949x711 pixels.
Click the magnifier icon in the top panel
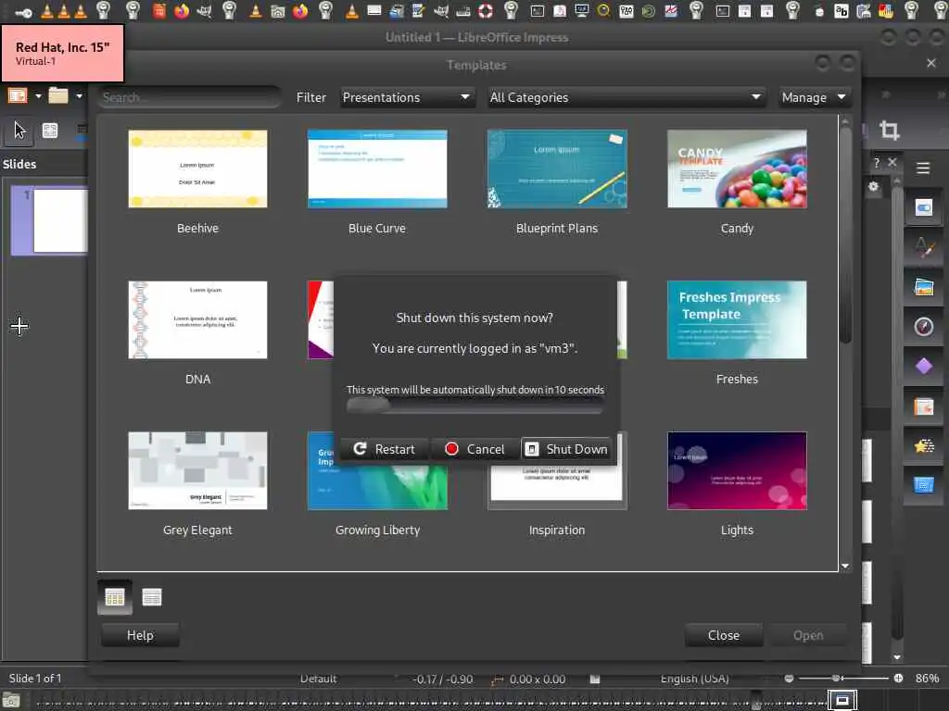[x=603, y=10]
